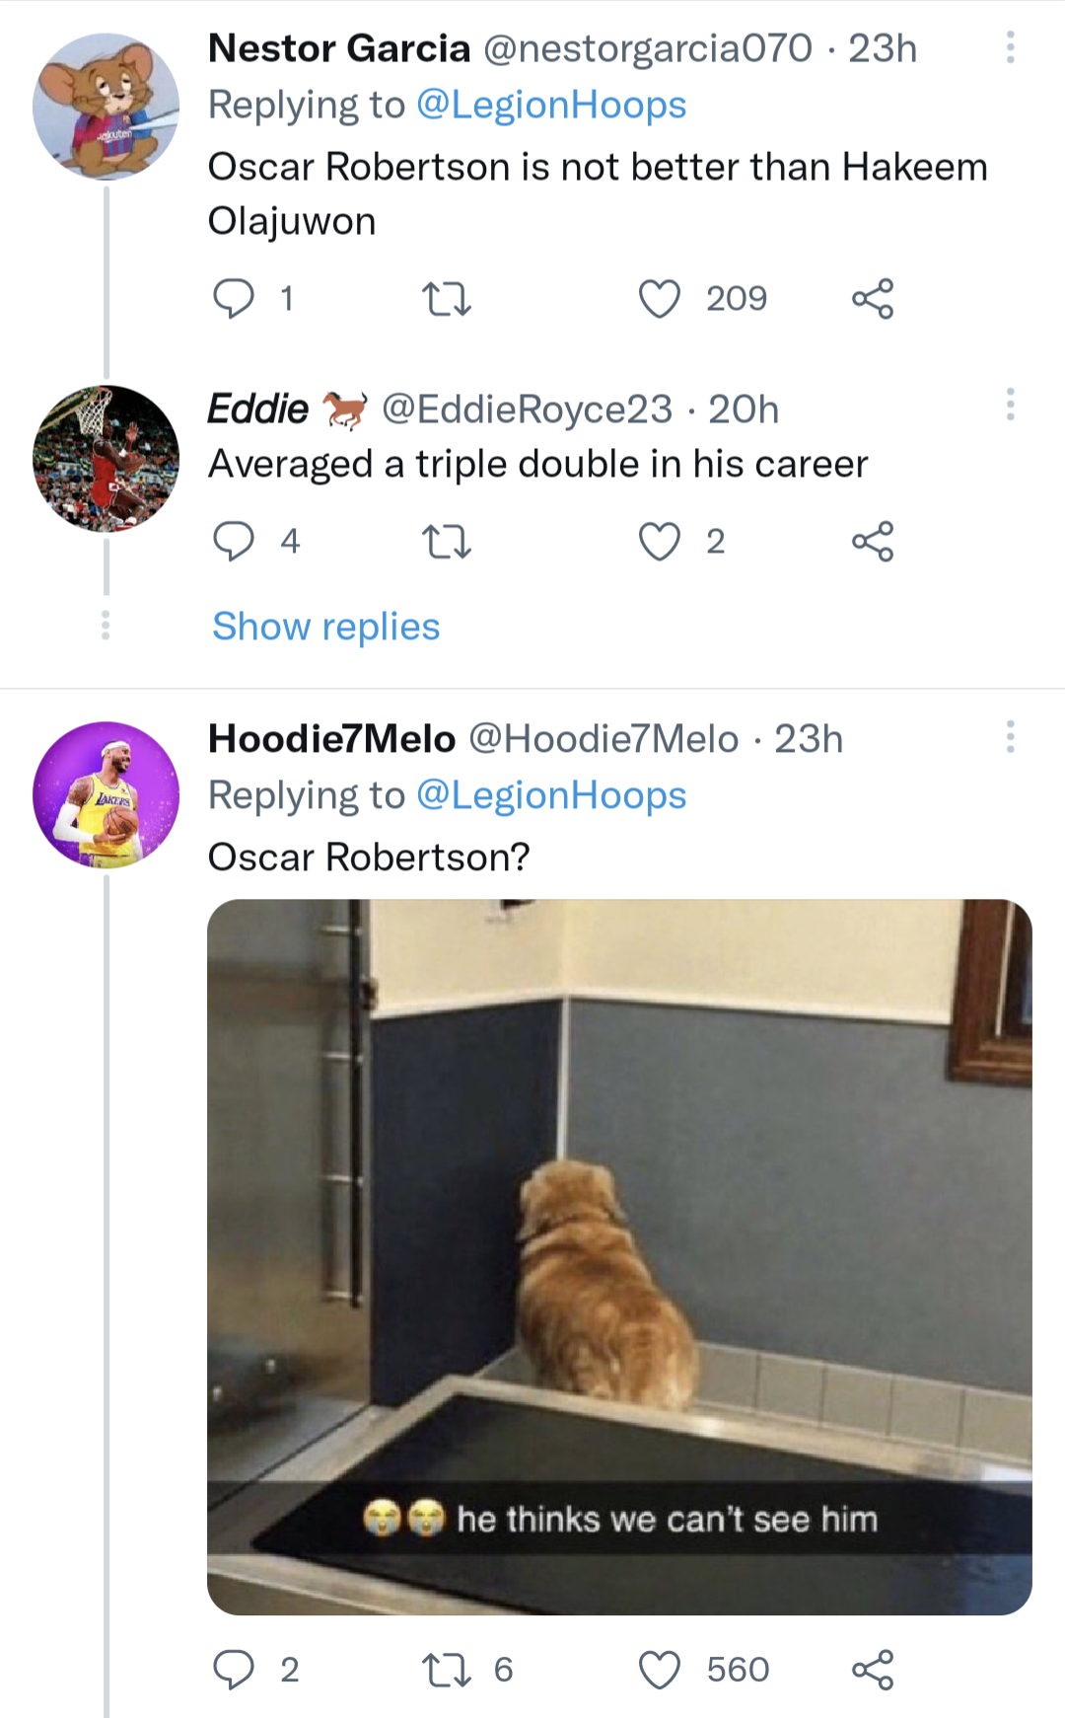This screenshot has height=1718, width=1065.
Task: Like Eddie's triple double tweet
Action: coord(660,541)
